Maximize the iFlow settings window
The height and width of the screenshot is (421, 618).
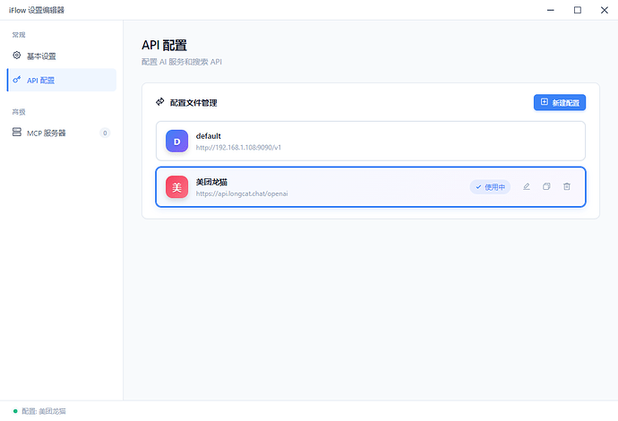(577, 10)
